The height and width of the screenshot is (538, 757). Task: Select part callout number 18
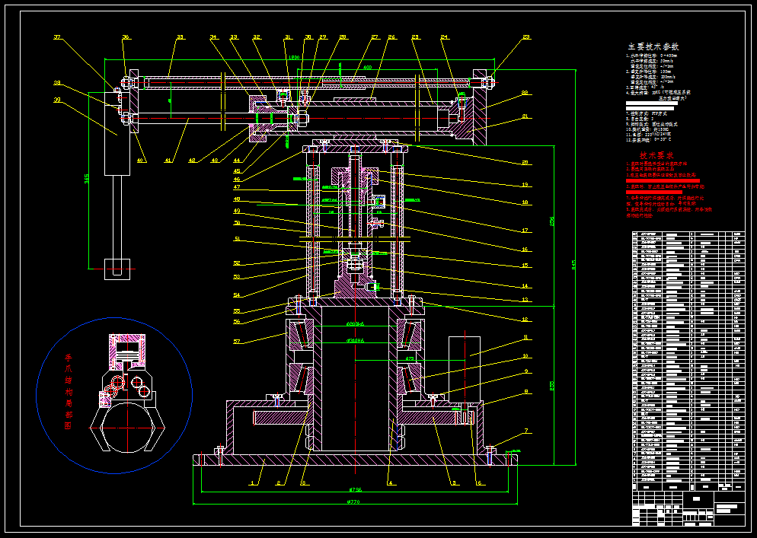point(525,202)
